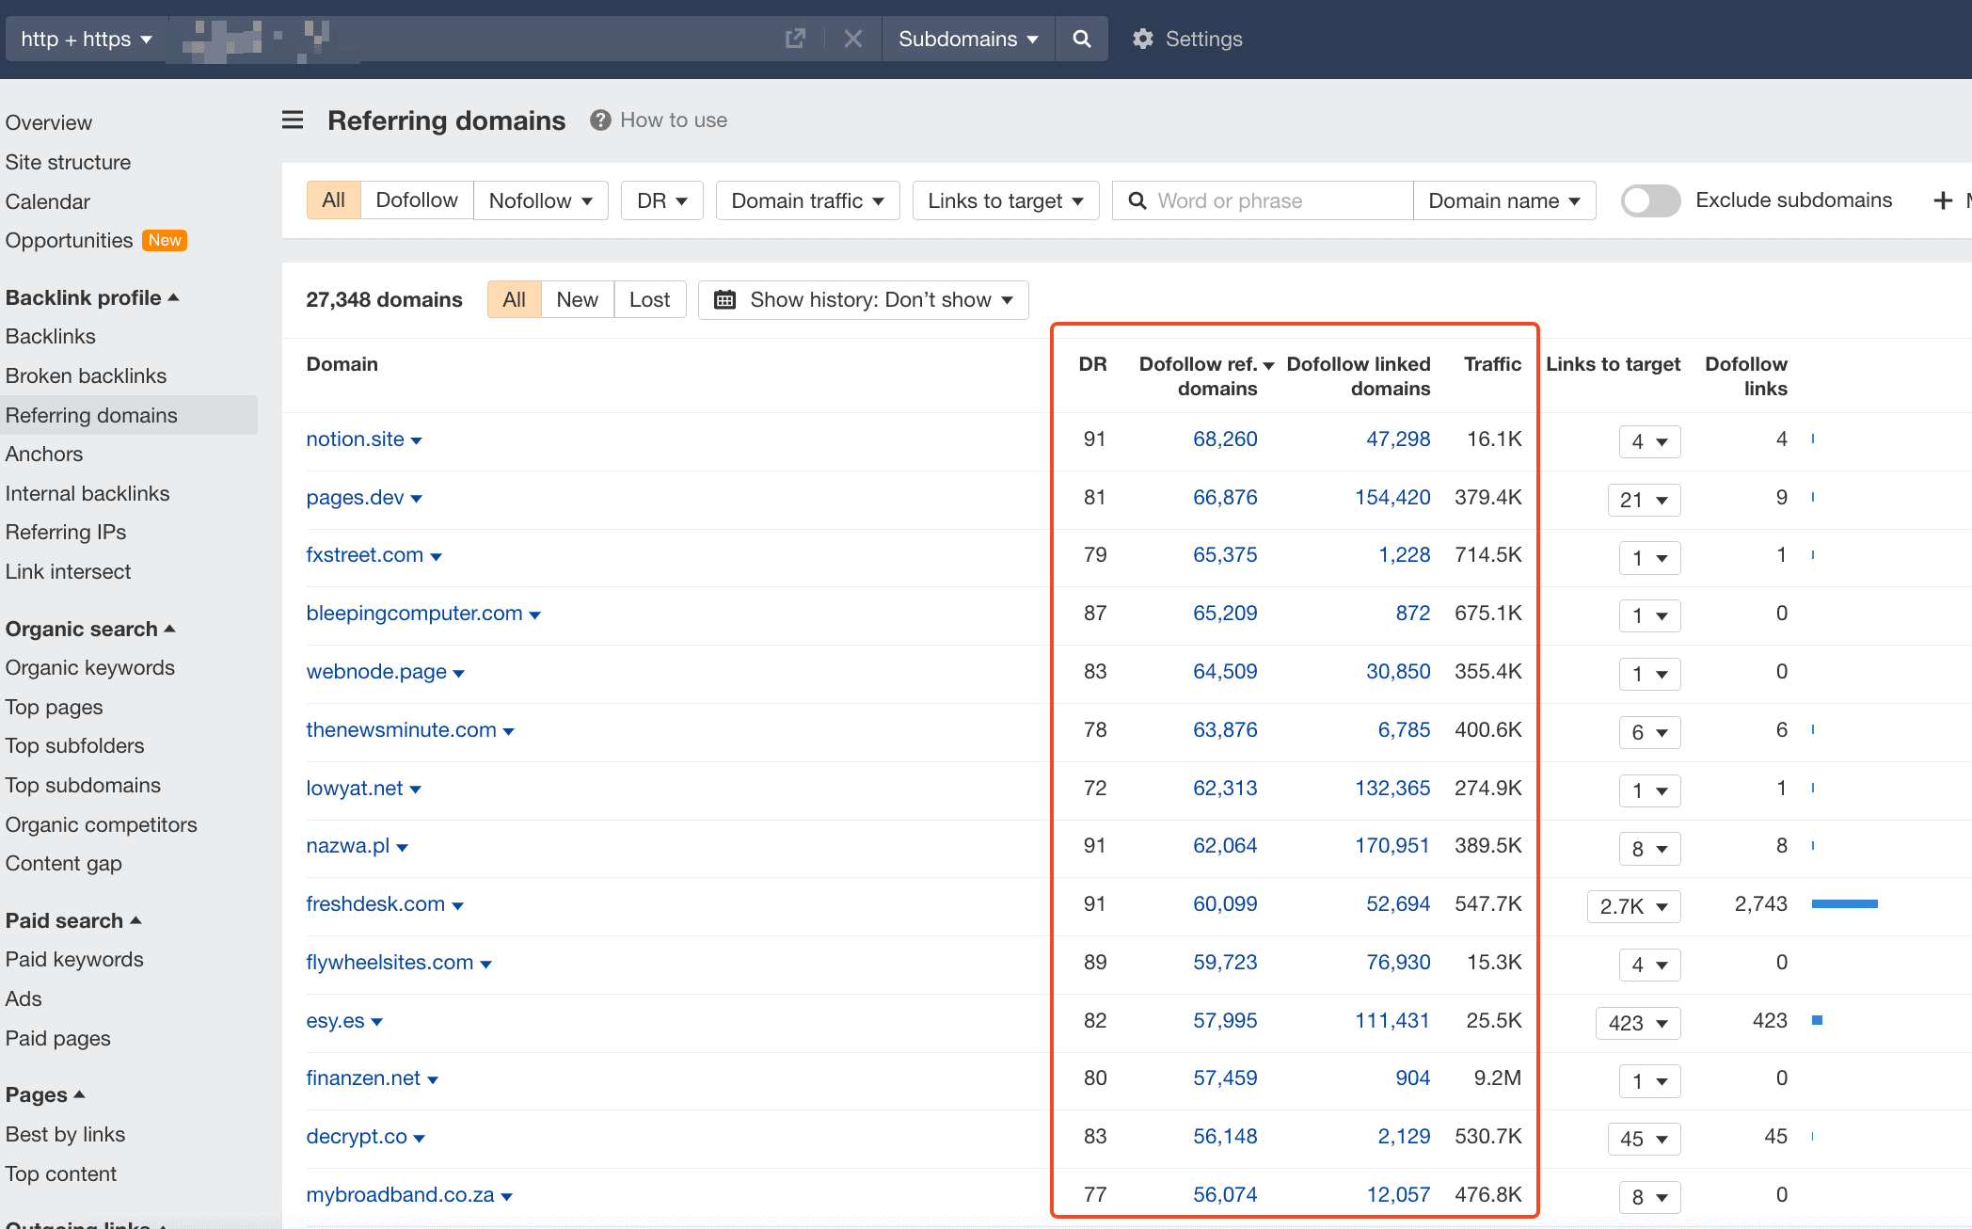This screenshot has width=1972, height=1229.
Task: Open Settings via the gear icon
Action: pos(1142,39)
